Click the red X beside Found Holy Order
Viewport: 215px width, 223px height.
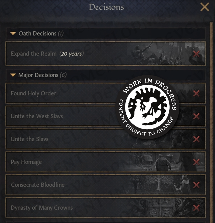point(196,93)
